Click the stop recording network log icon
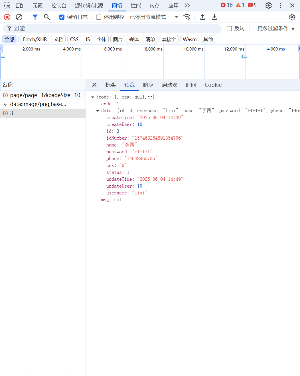This screenshot has width=300, height=376. (x=7, y=17)
